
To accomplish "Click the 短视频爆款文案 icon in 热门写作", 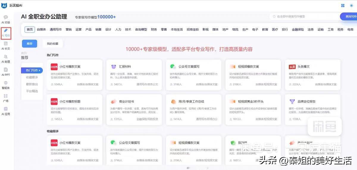I will (232, 67).
